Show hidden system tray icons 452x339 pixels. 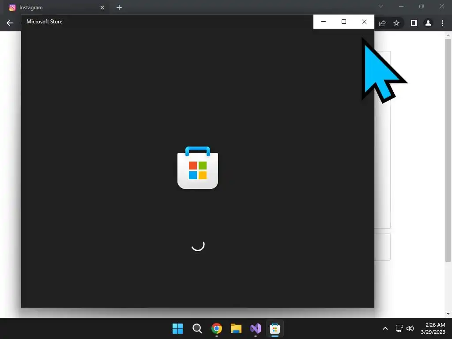click(385, 328)
